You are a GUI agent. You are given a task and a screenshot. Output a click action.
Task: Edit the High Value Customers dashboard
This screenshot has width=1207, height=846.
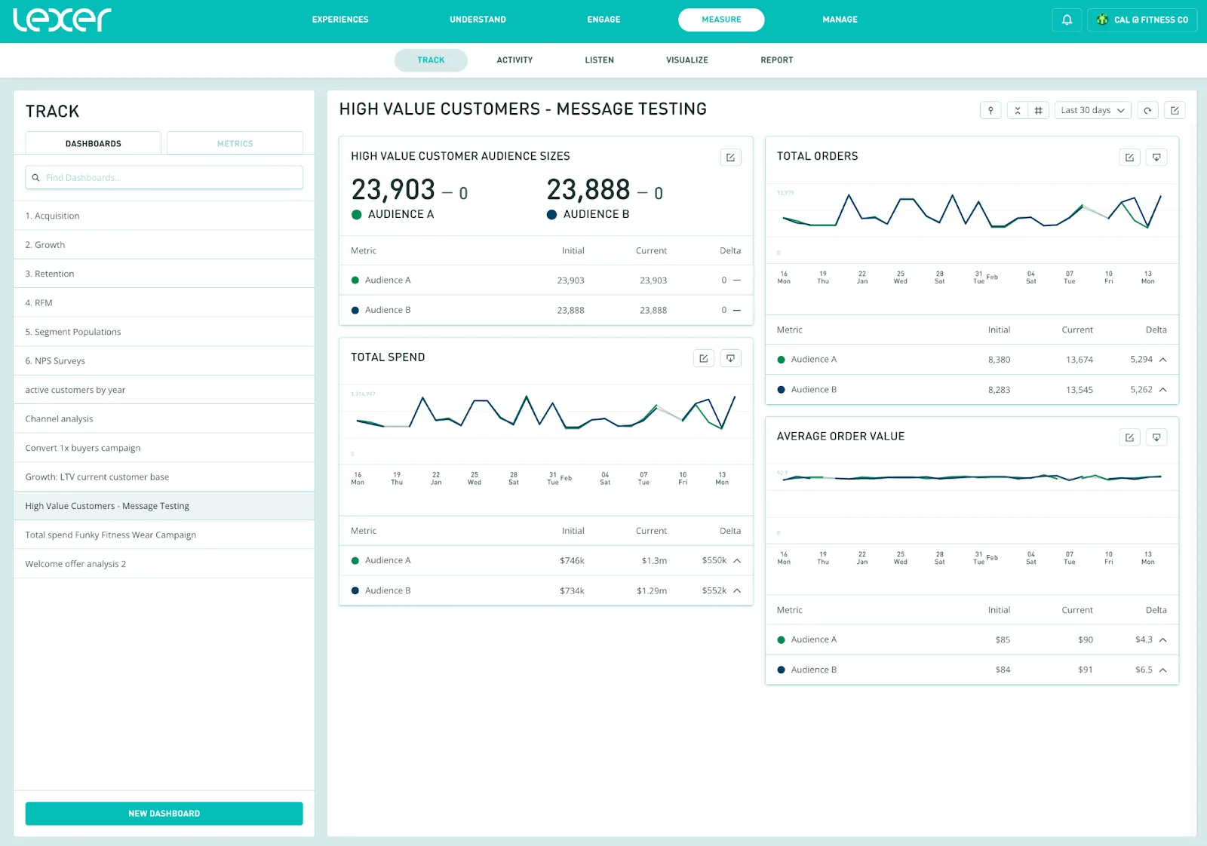1175,110
